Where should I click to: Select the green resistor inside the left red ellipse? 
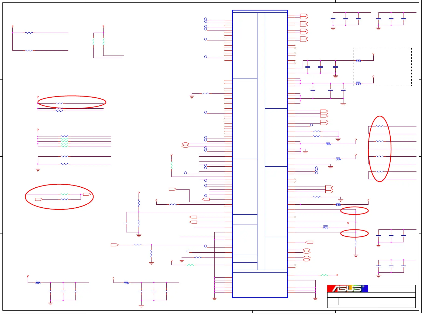pyautogui.click(x=64, y=194)
